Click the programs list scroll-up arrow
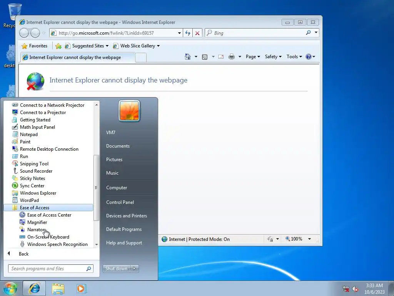Image resolution: width=394 pixels, height=296 pixels. tap(97, 104)
